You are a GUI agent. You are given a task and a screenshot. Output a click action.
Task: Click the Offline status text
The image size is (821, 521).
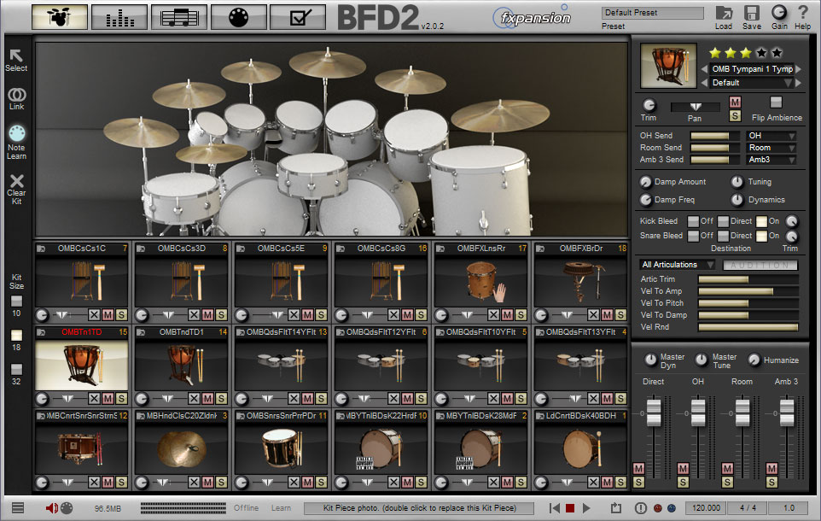coord(246,508)
